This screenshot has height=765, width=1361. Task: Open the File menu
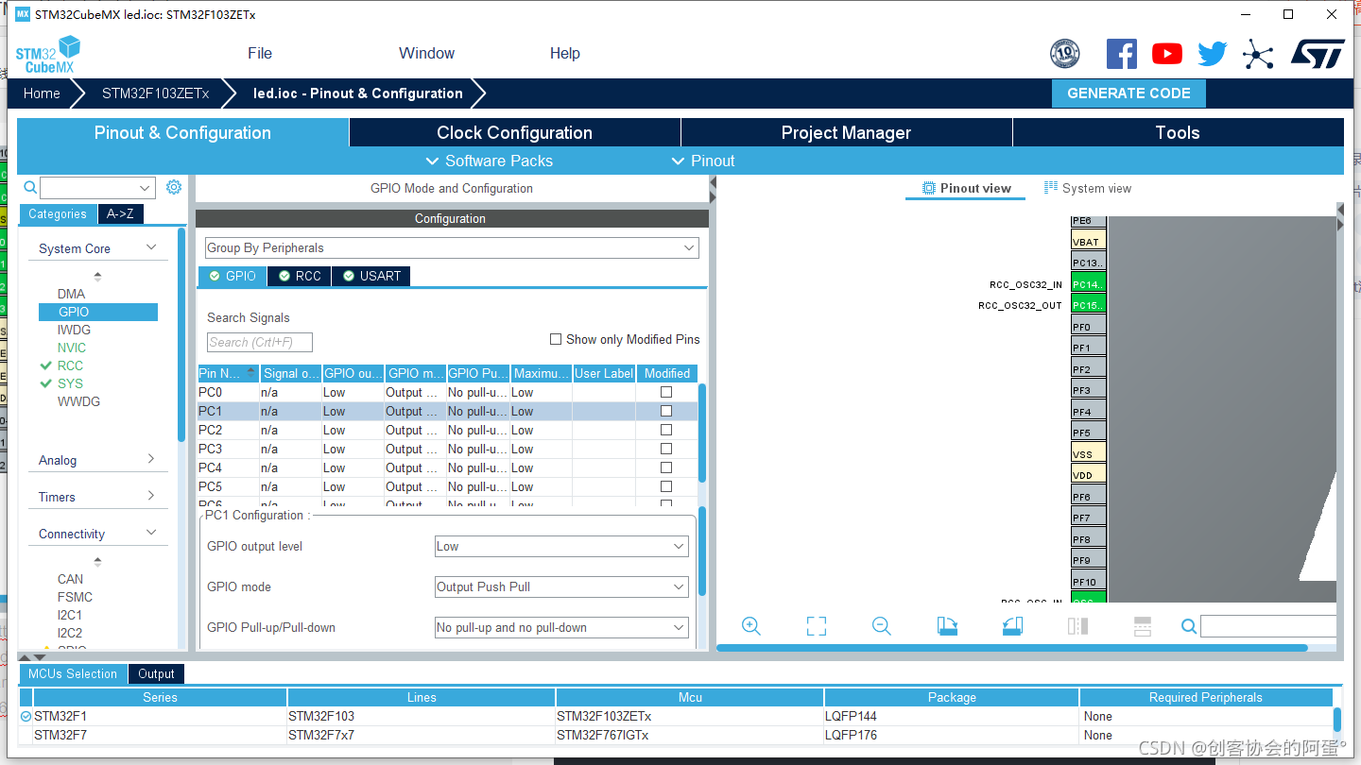pos(260,54)
